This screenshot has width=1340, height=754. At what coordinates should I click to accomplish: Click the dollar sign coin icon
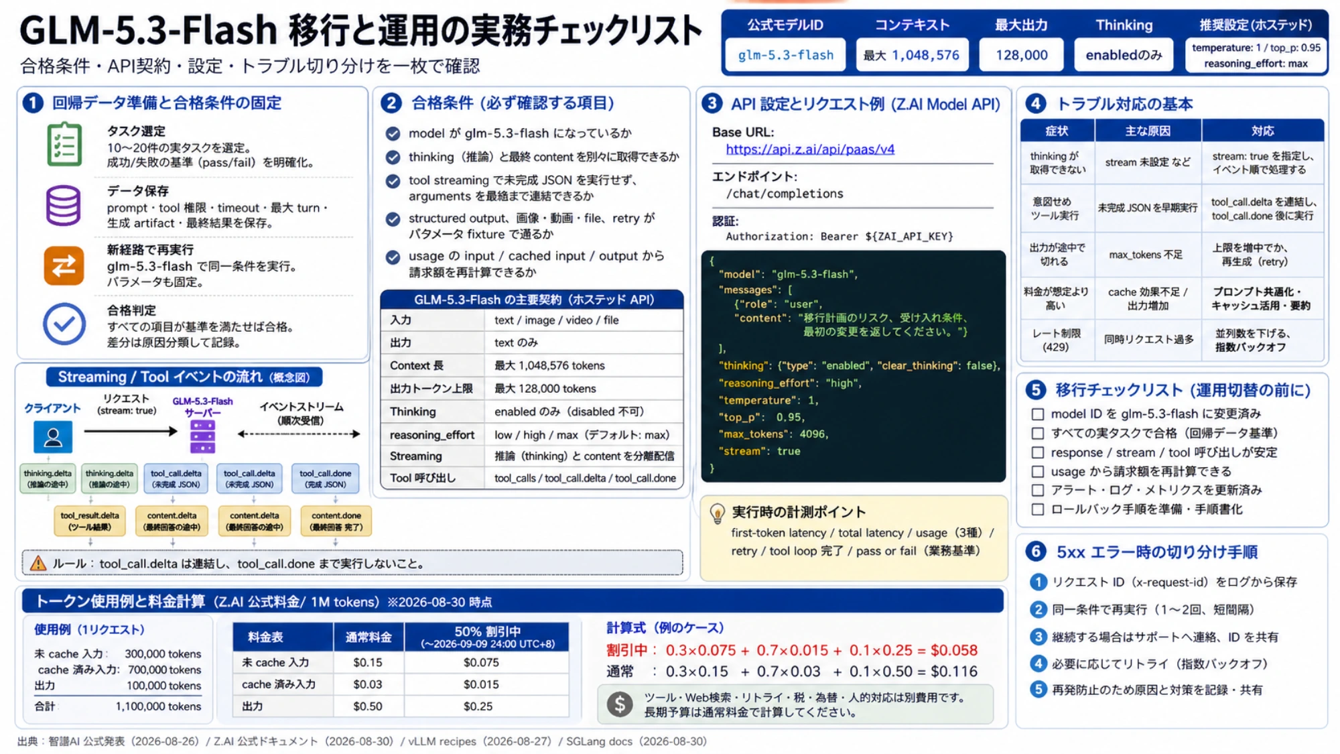(620, 704)
